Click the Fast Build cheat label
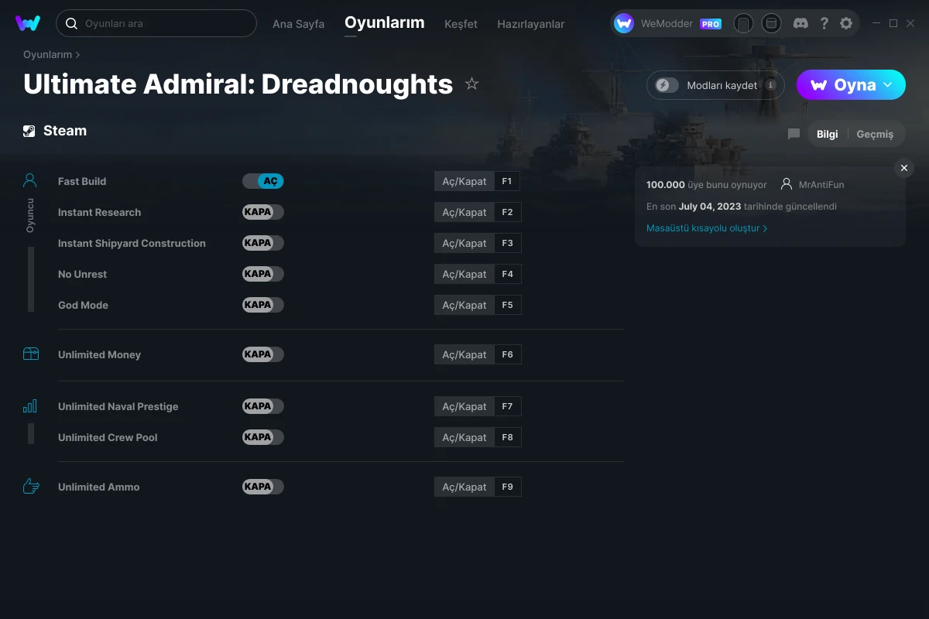The width and height of the screenshot is (929, 619). pyautogui.click(x=82, y=181)
